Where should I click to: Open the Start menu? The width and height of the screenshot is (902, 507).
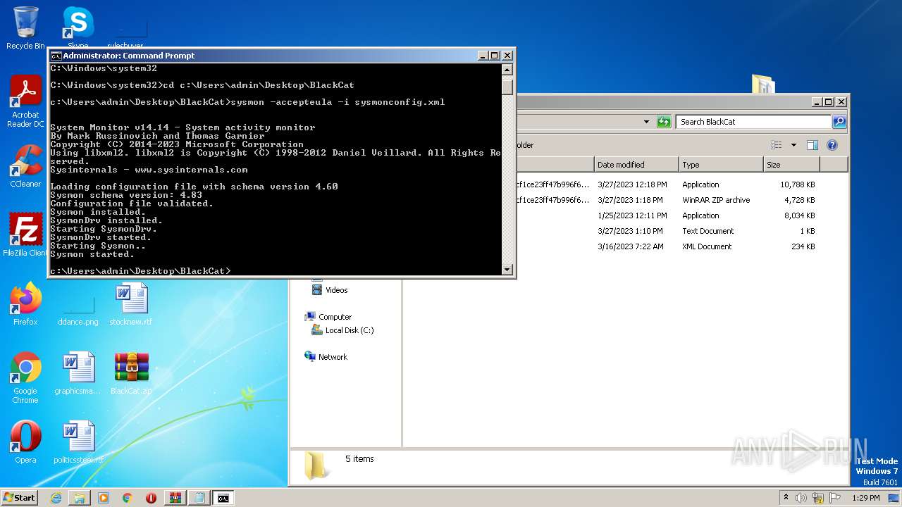click(x=19, y=498)
